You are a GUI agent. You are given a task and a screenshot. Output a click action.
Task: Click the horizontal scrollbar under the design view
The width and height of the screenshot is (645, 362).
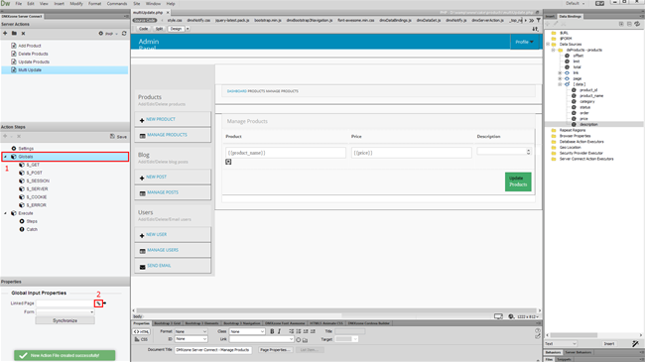(336, 310)
